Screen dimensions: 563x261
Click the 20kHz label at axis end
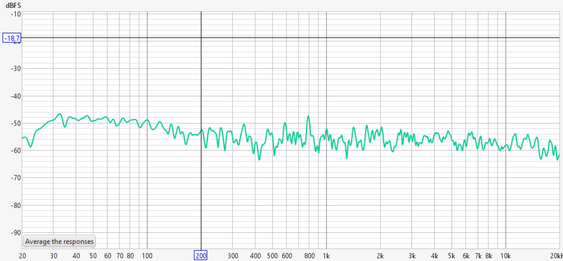(556, 256)
